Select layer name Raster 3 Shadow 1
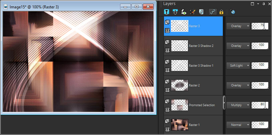This screenshot has width=272, height=135. 201,66
